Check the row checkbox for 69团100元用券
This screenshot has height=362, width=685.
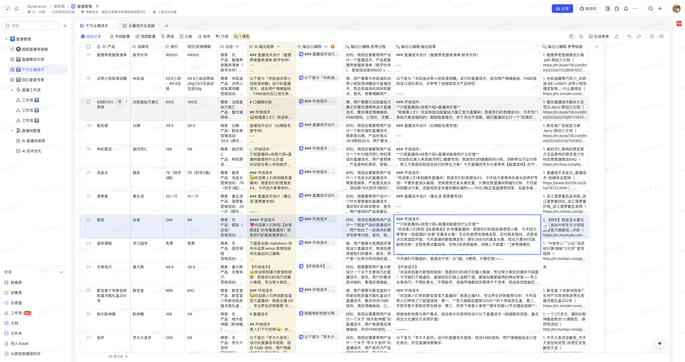[88, 102]
